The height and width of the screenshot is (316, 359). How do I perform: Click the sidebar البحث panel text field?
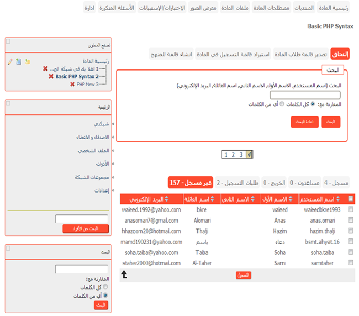(x=82, y=269)
